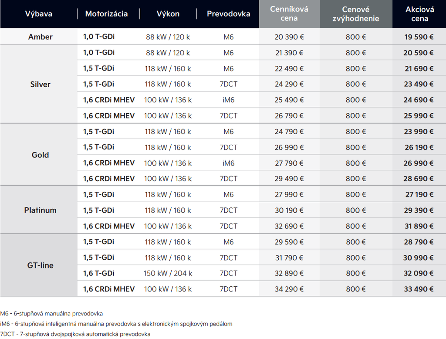Click the Motorizácia column header
This screenshot has height=339, width=446.
click(106, 14)
